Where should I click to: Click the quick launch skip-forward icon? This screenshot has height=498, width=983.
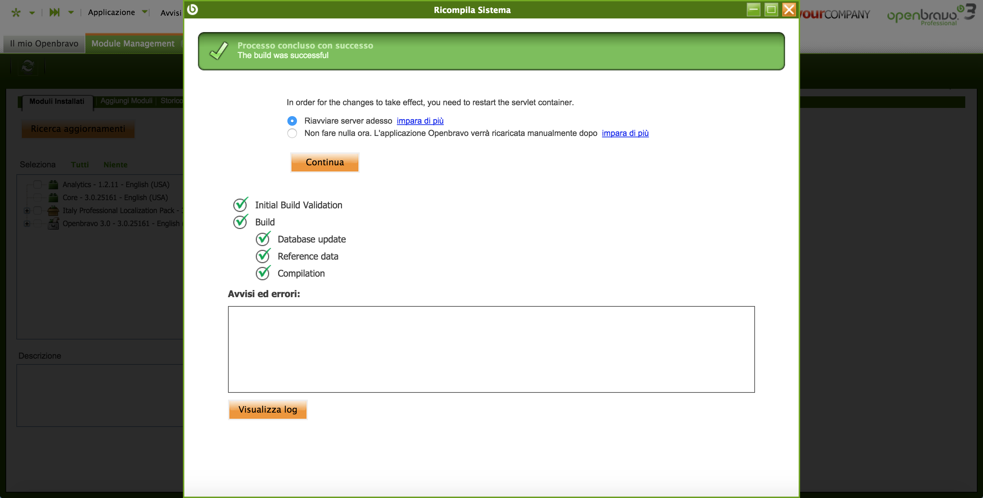pos(55,13)
